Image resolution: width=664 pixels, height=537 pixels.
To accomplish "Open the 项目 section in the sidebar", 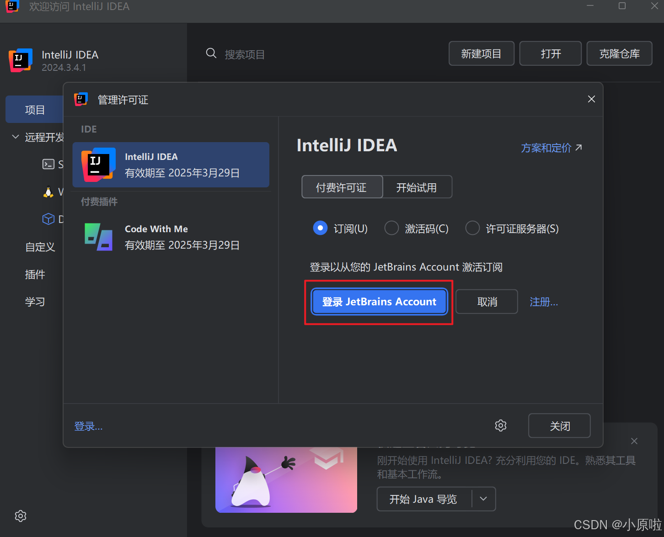I will (x=34, y=110).
